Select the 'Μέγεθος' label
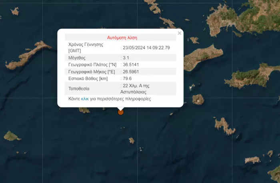 tap(77, 58)
